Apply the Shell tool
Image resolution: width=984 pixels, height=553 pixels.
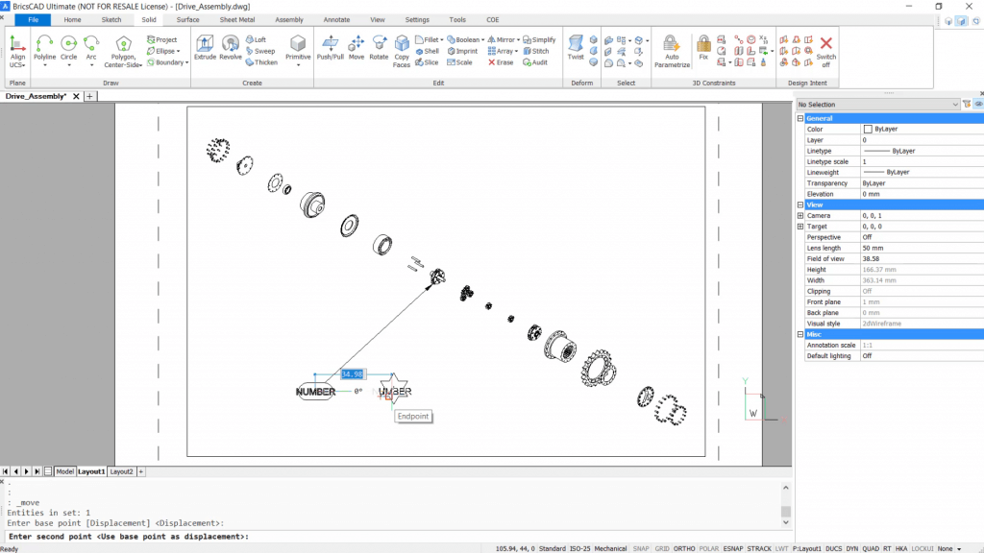[428, 51]
